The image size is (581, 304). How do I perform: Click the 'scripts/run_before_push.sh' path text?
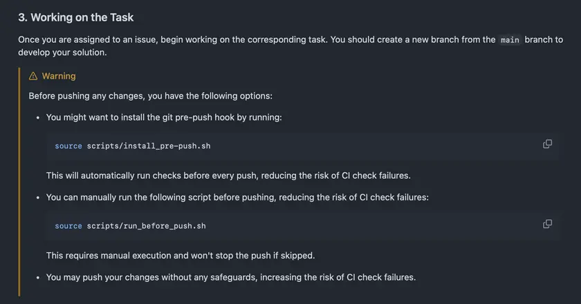click(147, 226)
